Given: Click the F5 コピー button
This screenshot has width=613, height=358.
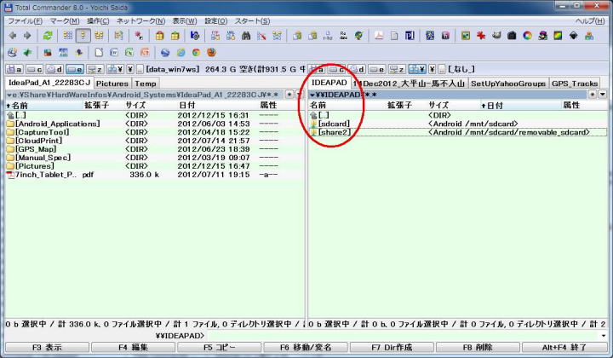Looking at the screenshot, I should pyautogui.click(x=220, y=348).
